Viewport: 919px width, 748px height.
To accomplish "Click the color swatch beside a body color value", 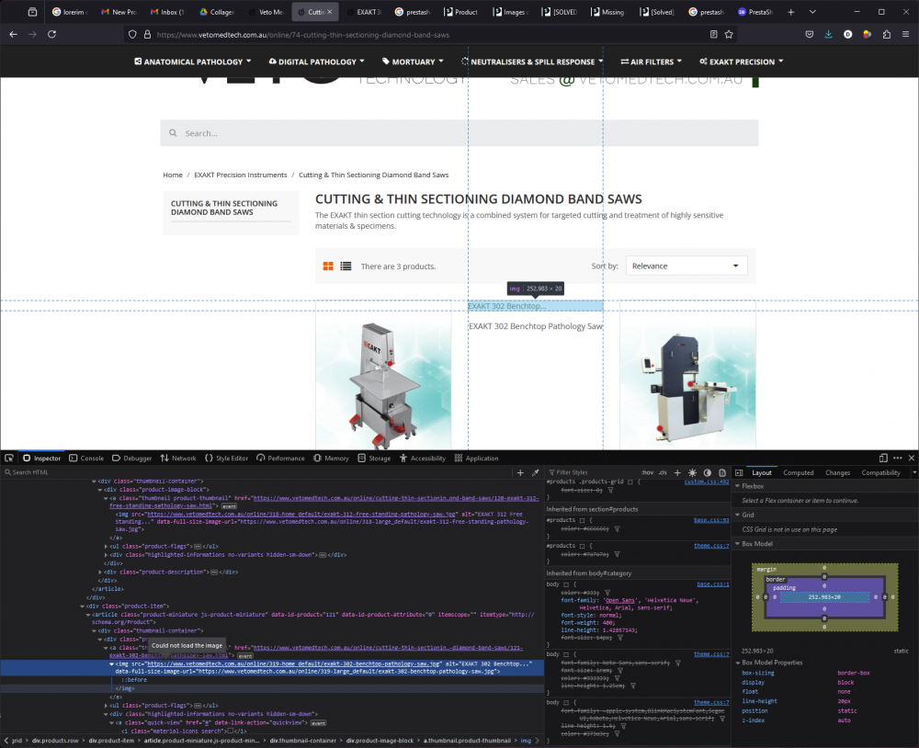I will tap(584, 592).
